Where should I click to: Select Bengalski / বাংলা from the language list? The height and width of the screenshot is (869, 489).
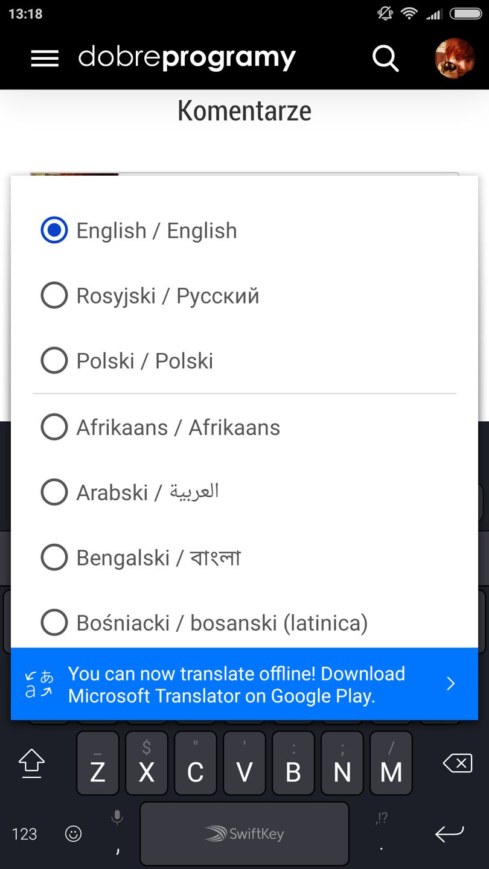(157, 557)
